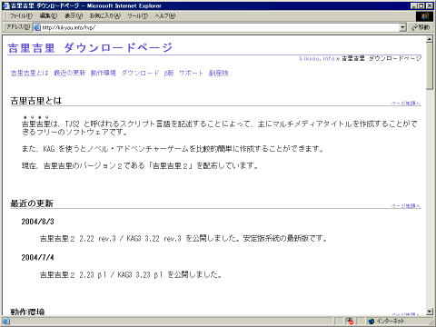
Task: Click the Internet Explorer title bar icon
Action: tap(6, 5)
